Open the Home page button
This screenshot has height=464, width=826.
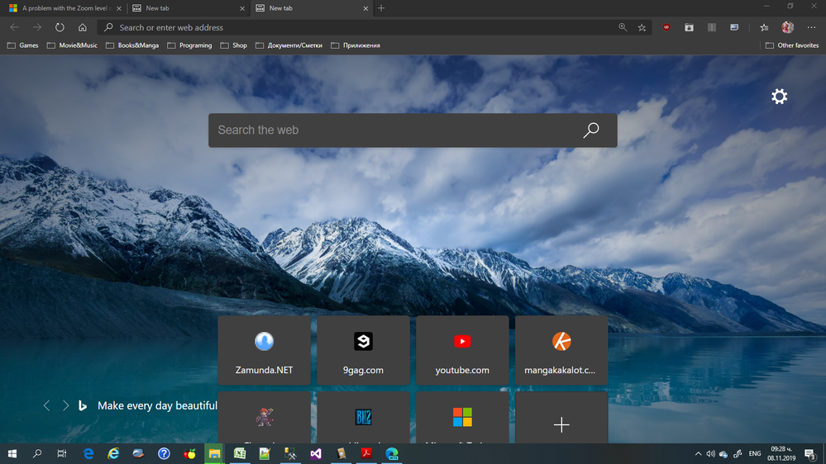(x=83, y=27)
